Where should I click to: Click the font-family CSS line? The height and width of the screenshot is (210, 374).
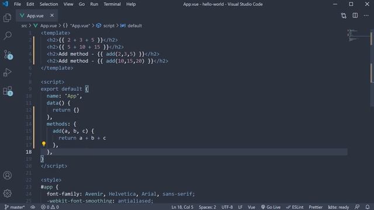click(121, 194)
